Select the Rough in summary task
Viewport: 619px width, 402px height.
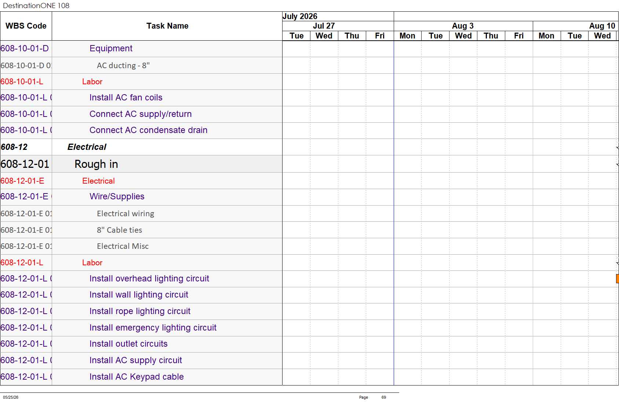coord(96,164)
